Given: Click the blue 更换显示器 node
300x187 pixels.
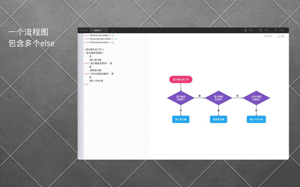Looking at the screenshot, I should pos(219,119).
